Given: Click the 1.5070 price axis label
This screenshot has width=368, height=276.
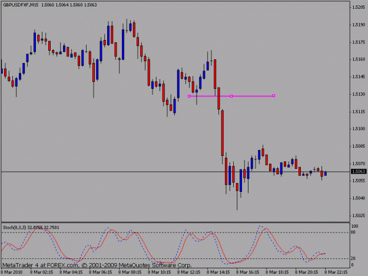Looking at the screenshot, I should click(x=359, y=164).
